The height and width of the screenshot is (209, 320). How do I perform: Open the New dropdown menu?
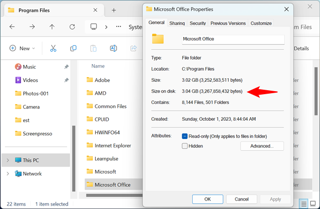tap(23, 48)
